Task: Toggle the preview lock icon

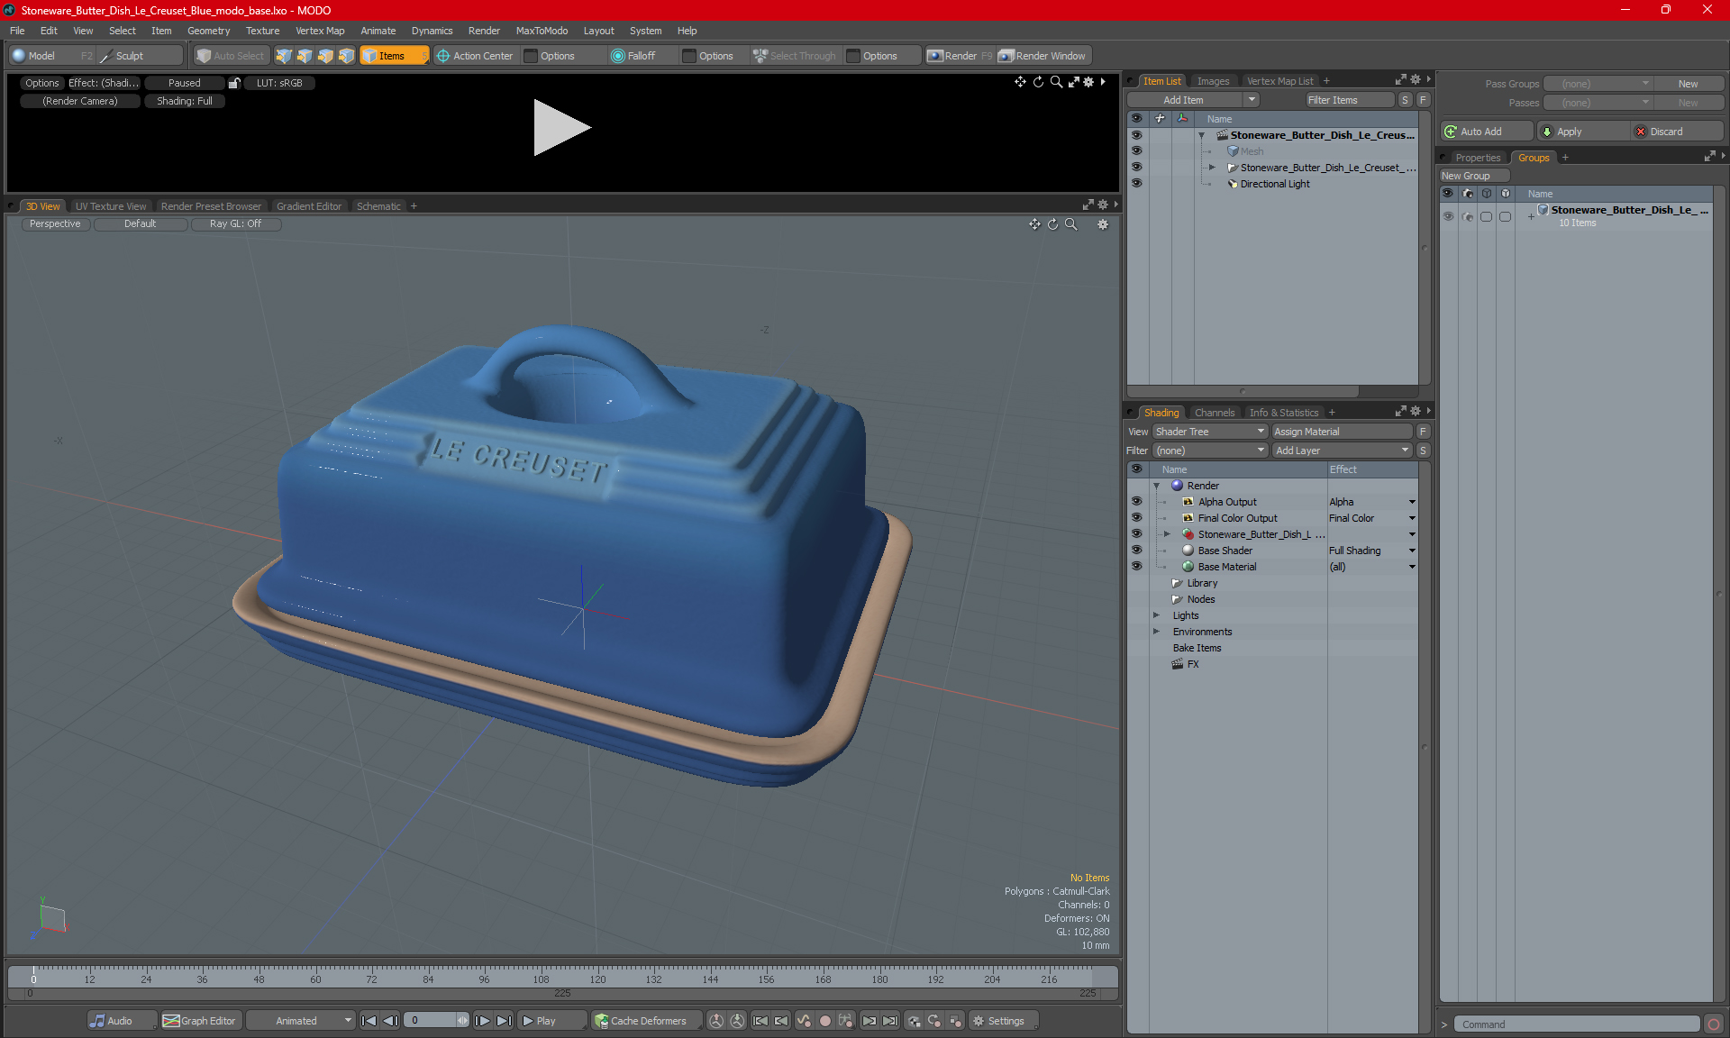Action: [x=234, y=83]
